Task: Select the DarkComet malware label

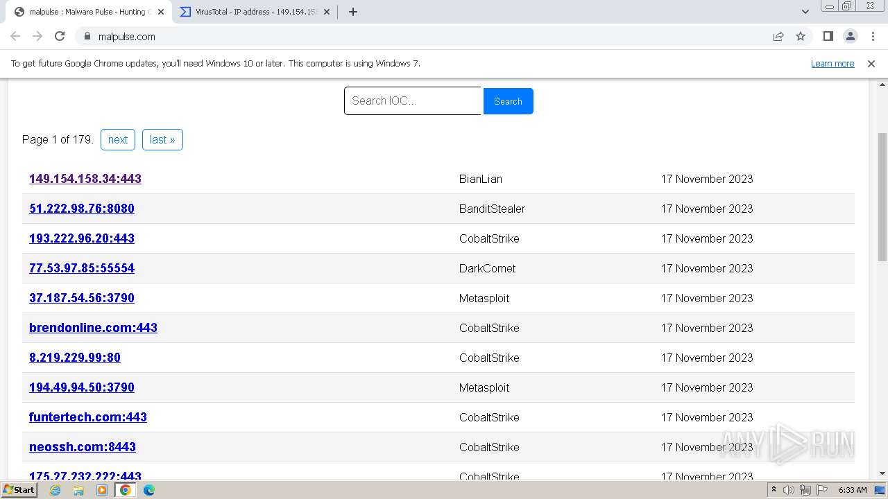Action: click(488, 268)
